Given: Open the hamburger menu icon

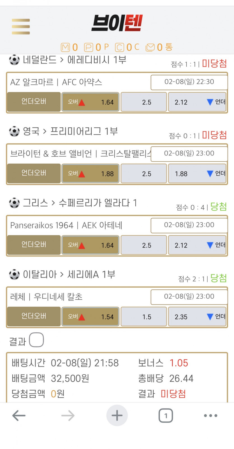Looking at the screenshot, I should 21,27.
